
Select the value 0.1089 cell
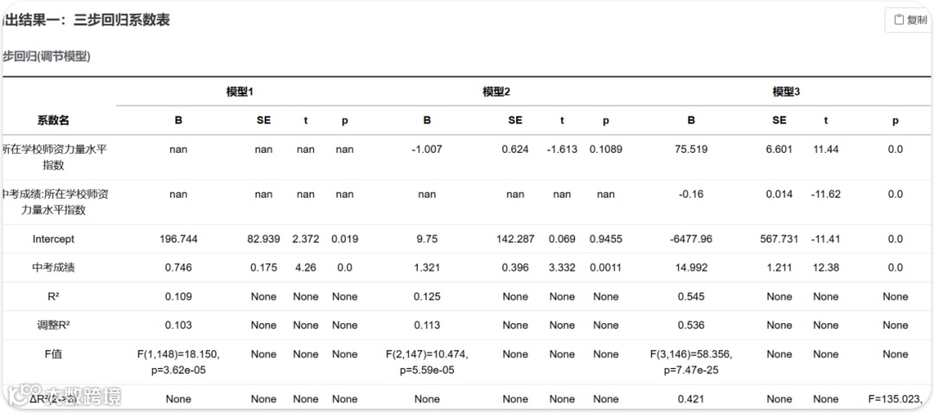tap(605, 149)
